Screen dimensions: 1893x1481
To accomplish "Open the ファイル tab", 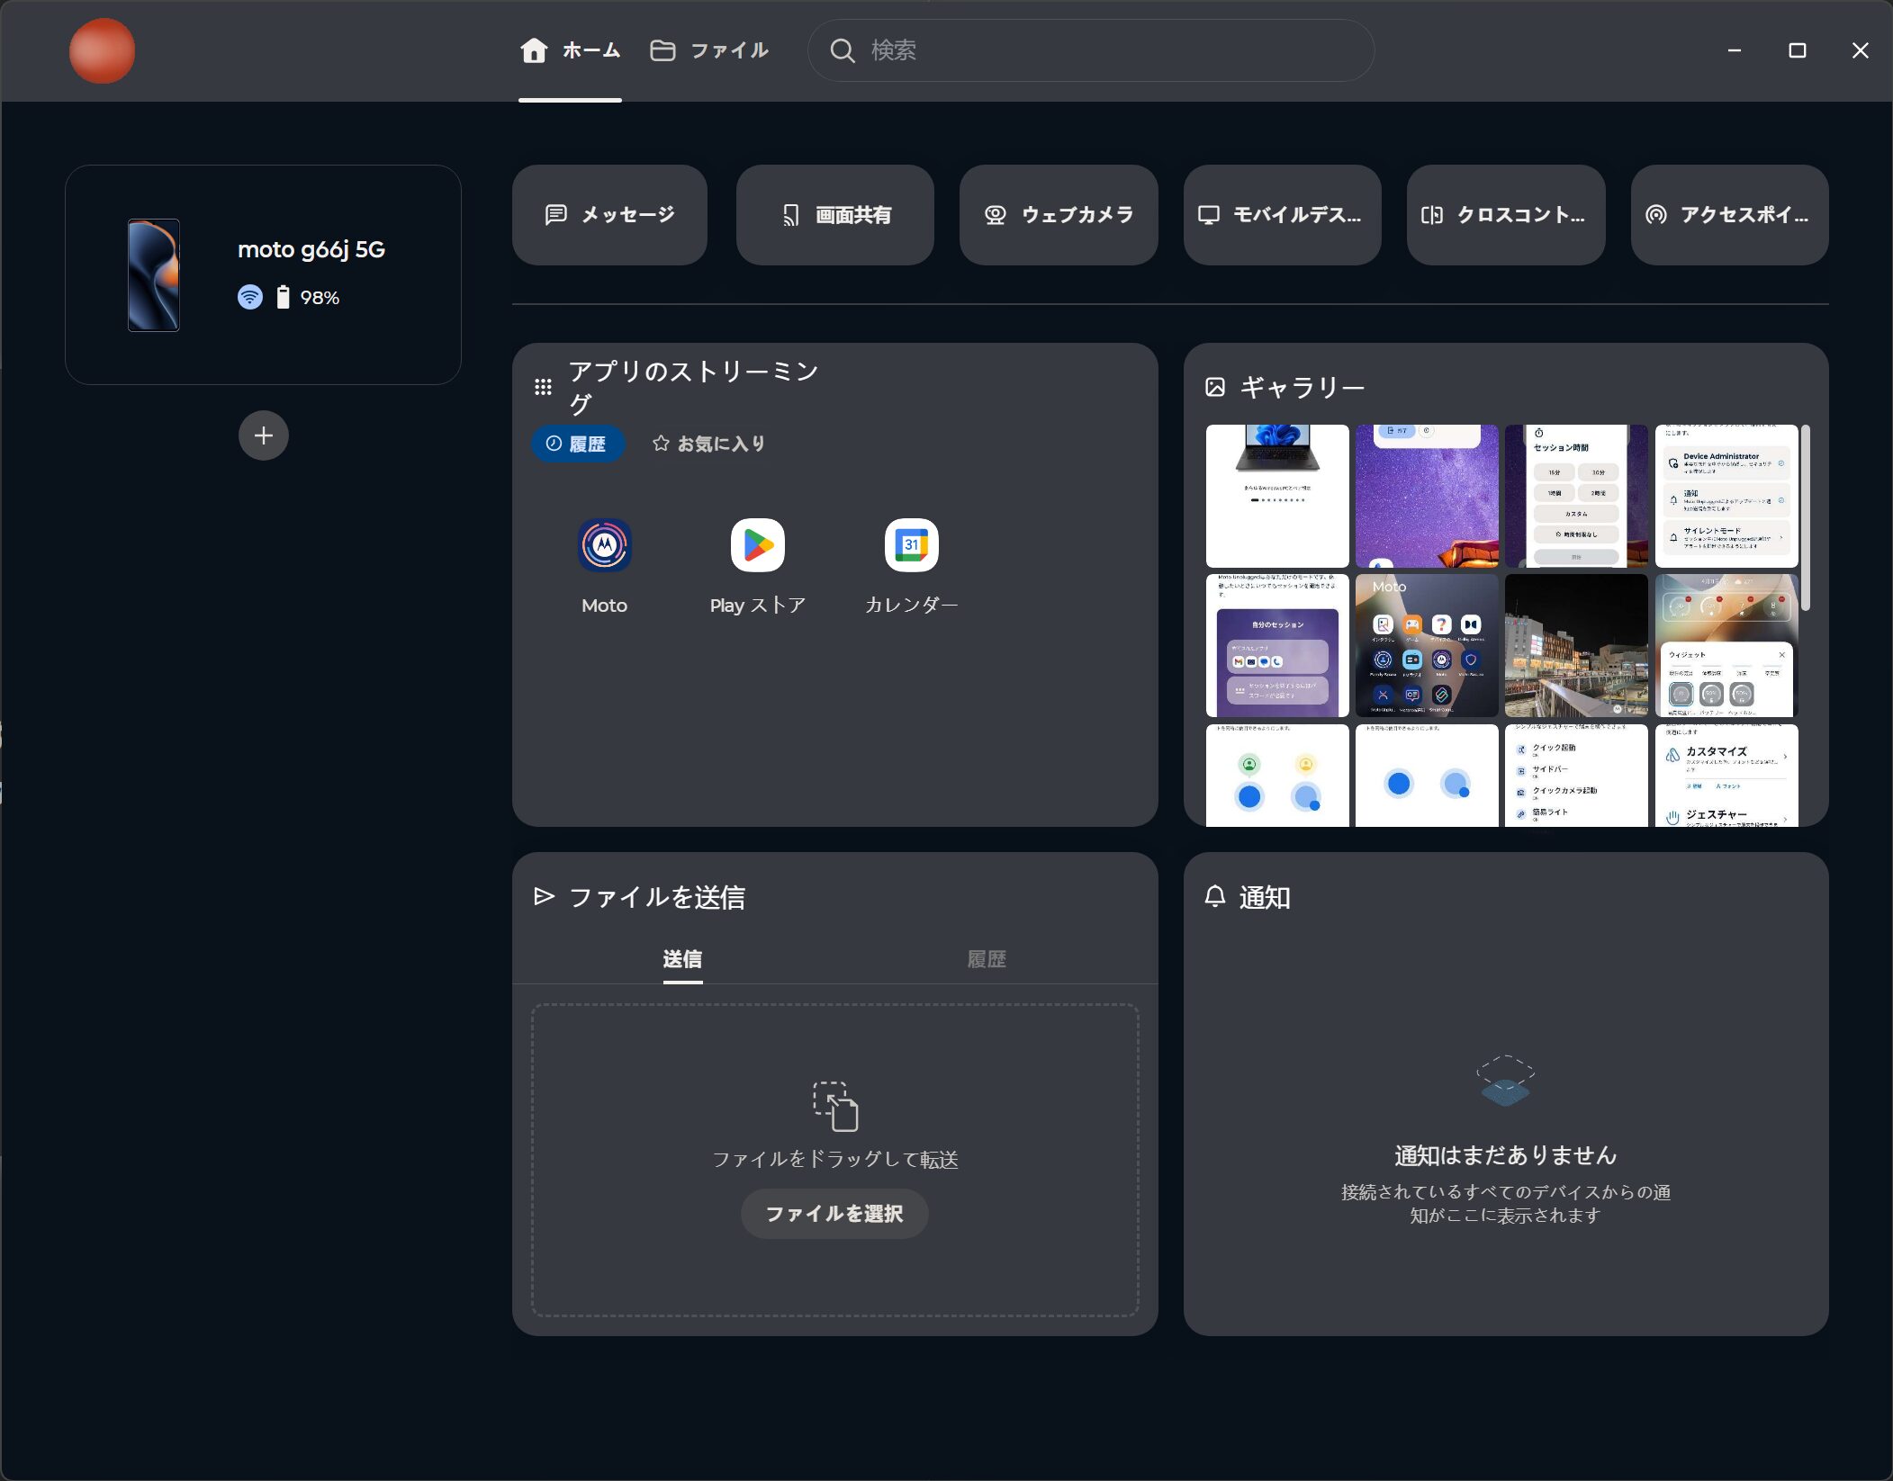I will [x=709, y=50].
